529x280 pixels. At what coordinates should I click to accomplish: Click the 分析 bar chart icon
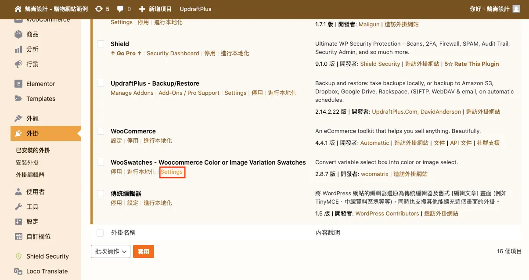18,49
